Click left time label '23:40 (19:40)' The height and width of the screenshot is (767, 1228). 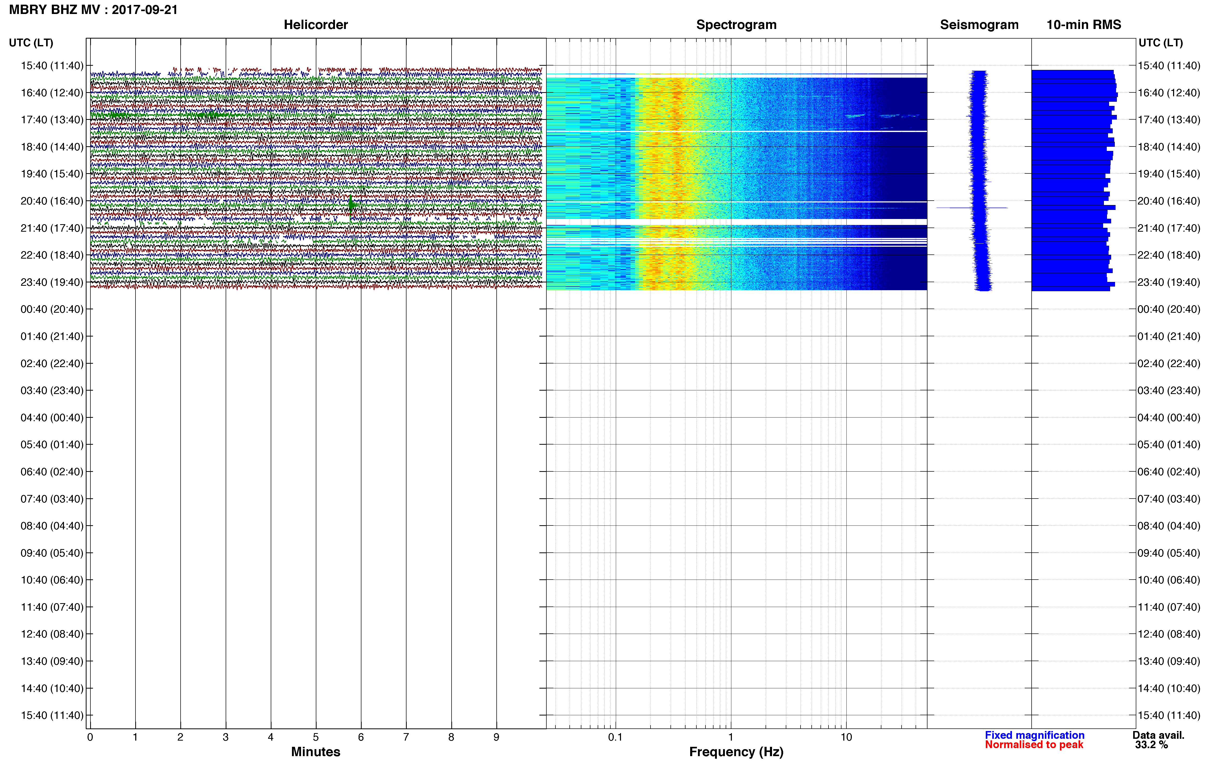point(52,282)
